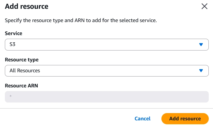
Task: Click the Add resource dialog heading
Action: point(27,6)
